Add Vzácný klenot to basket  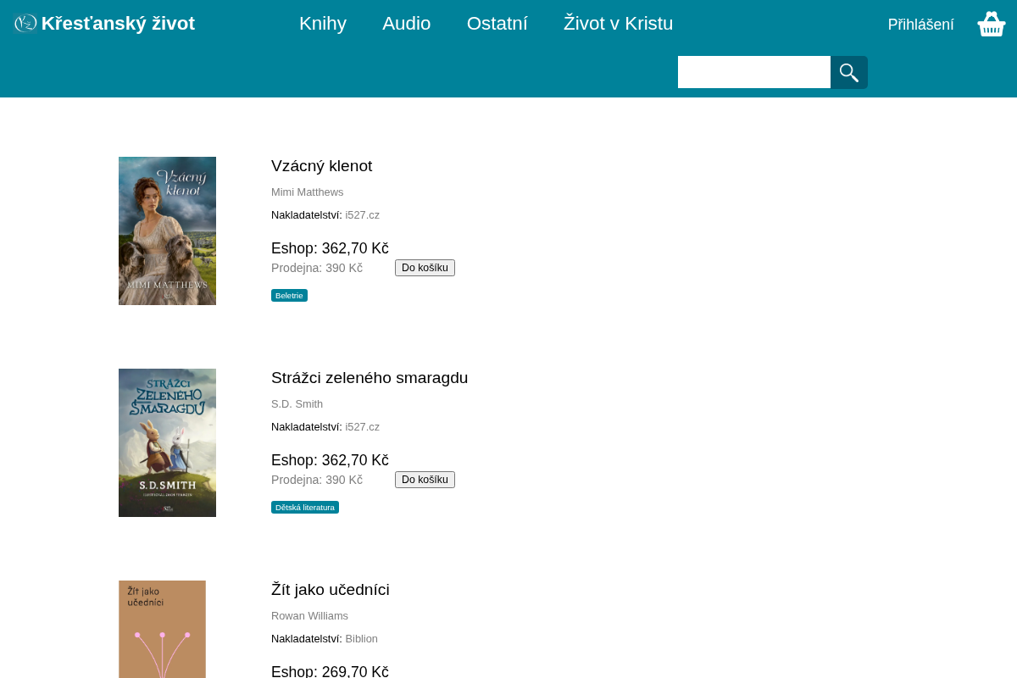coord(425,268)
